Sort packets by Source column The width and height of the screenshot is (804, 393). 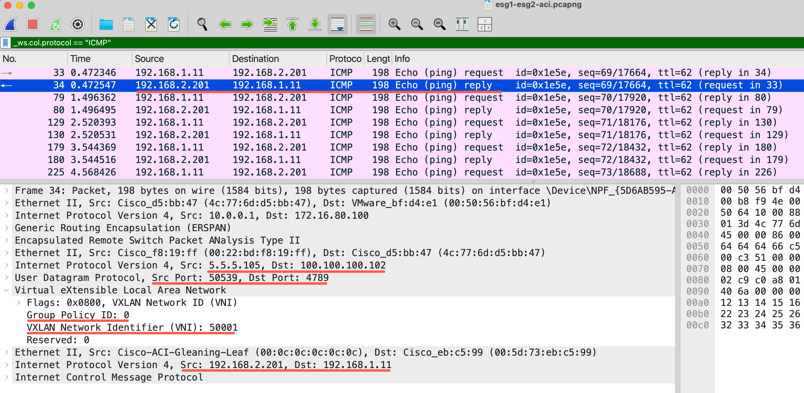181,59
